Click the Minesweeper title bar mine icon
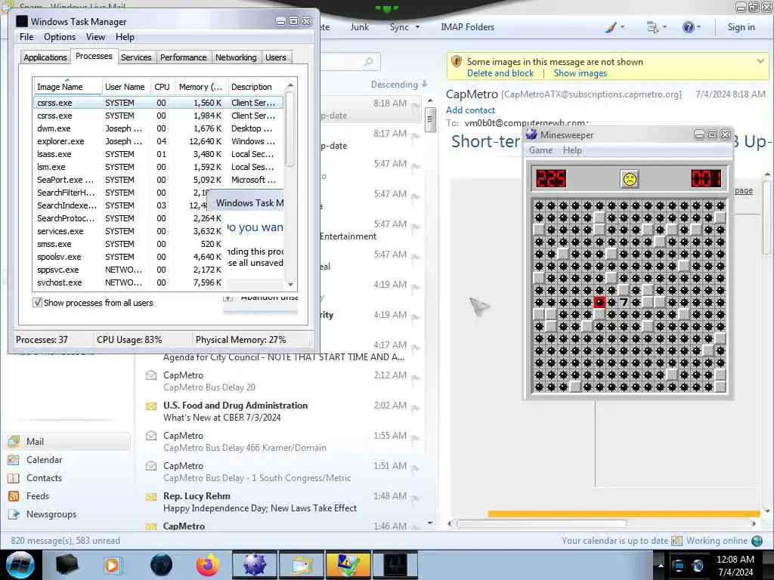The height and width of the screenshot is (580, 774). point(531,134)
